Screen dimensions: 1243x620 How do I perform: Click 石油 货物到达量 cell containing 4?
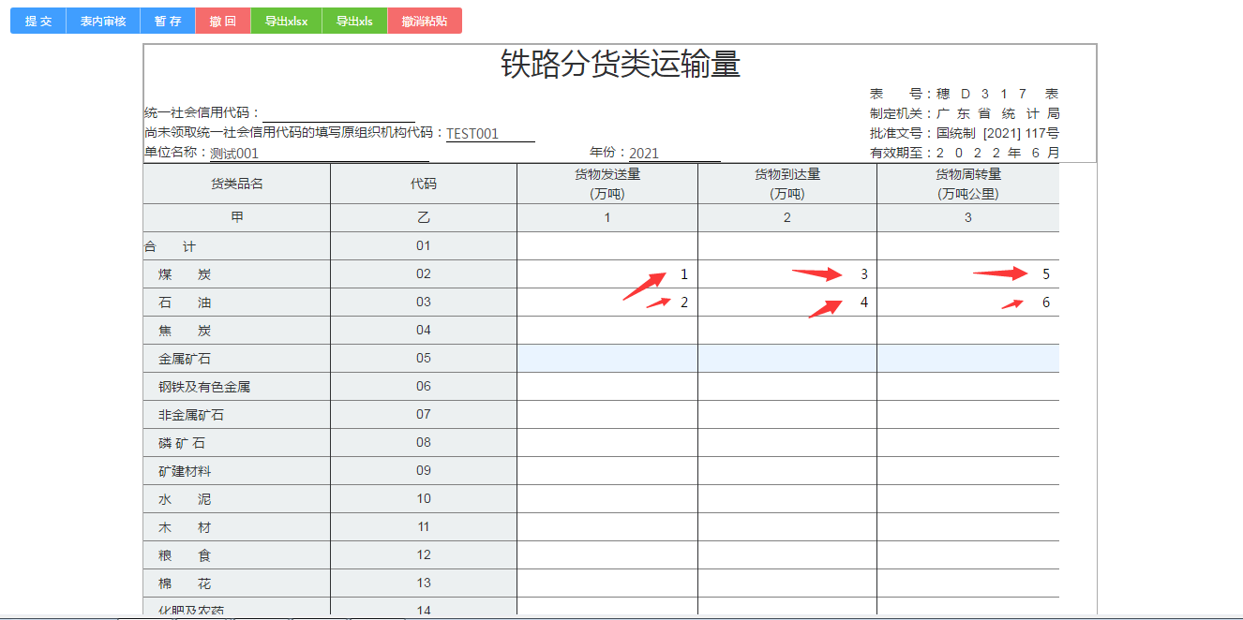tap(786, 303)
